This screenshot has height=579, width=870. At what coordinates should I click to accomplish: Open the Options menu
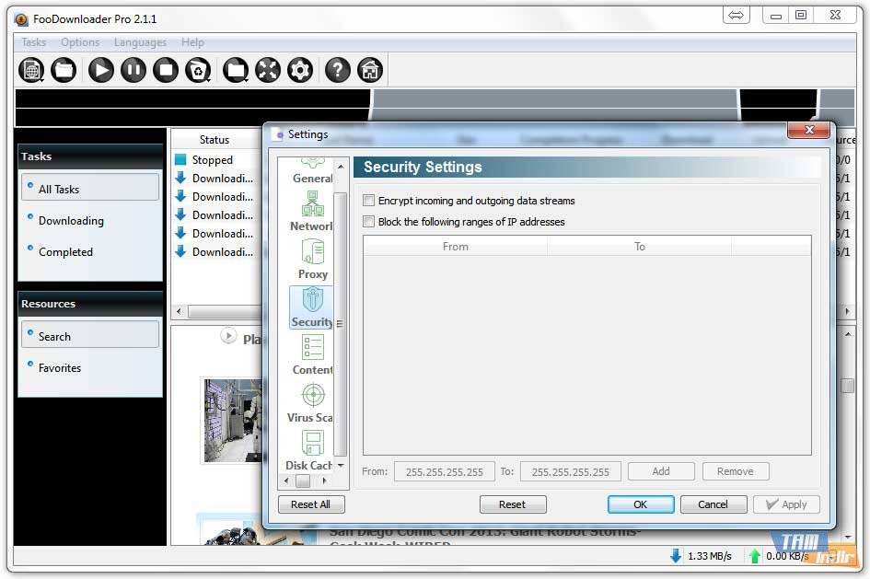[x=80, y=42]
